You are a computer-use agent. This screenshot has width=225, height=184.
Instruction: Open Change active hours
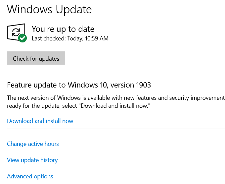[x=33, y=144]
